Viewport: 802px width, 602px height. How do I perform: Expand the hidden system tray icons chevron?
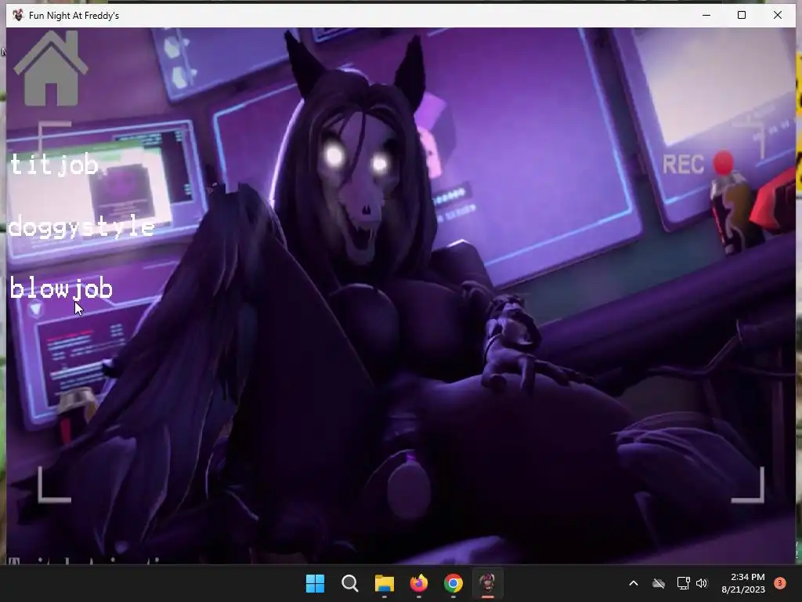633,583
